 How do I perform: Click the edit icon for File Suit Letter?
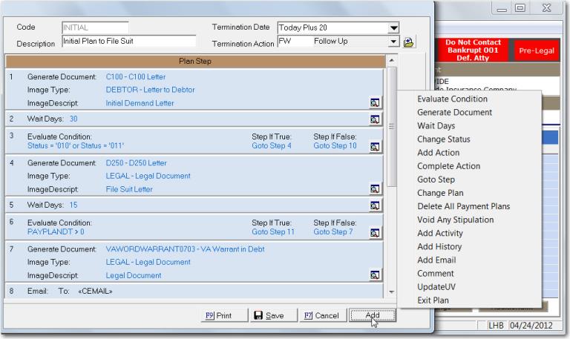[376, 189]
